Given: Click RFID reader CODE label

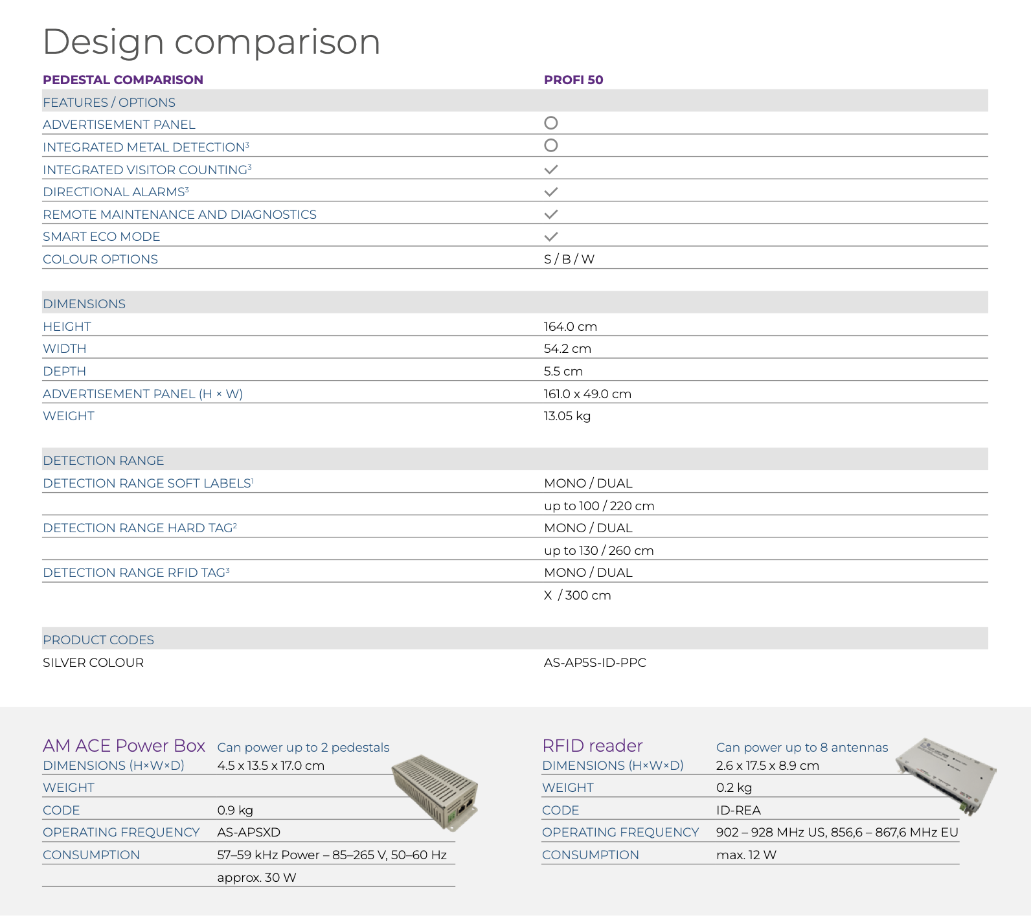Looking at the screenshot, I should pos(561,810).
